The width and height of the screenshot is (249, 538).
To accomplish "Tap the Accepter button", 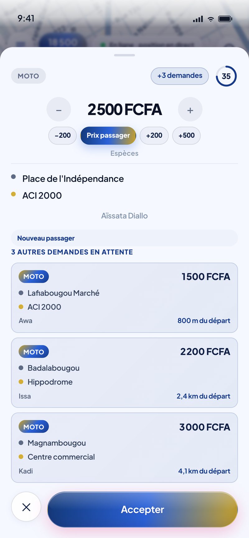I will (143, 509).
